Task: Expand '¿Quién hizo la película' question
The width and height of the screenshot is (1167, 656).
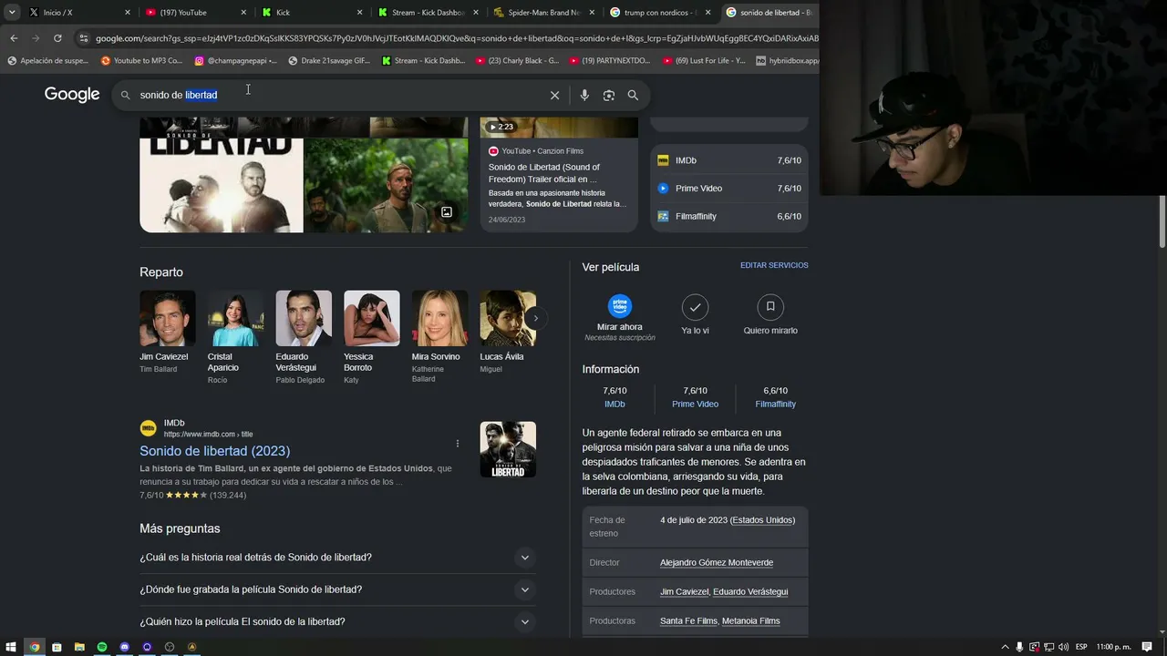Action: 336,621
